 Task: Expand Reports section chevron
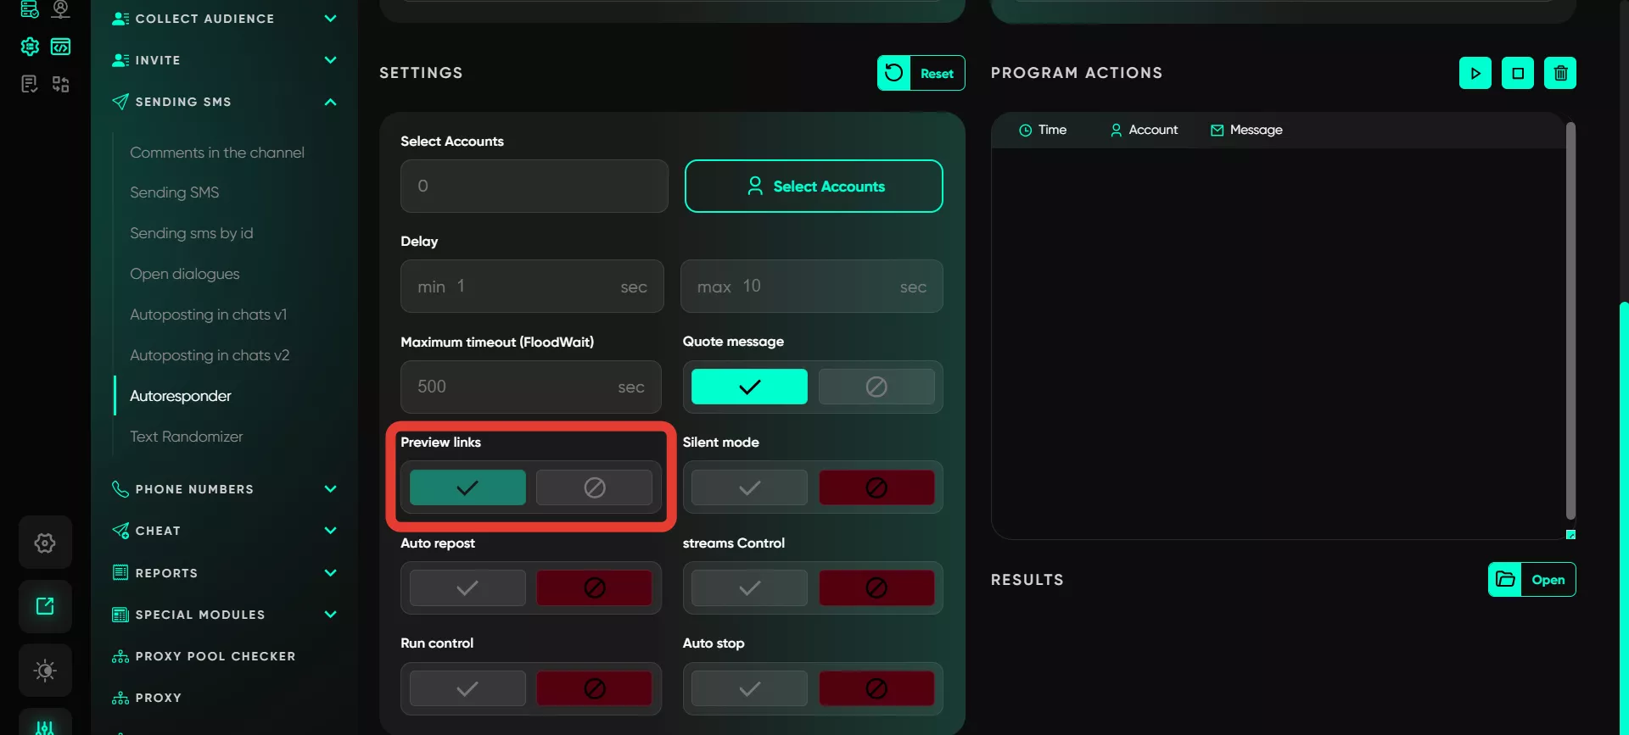coord(331,573)
